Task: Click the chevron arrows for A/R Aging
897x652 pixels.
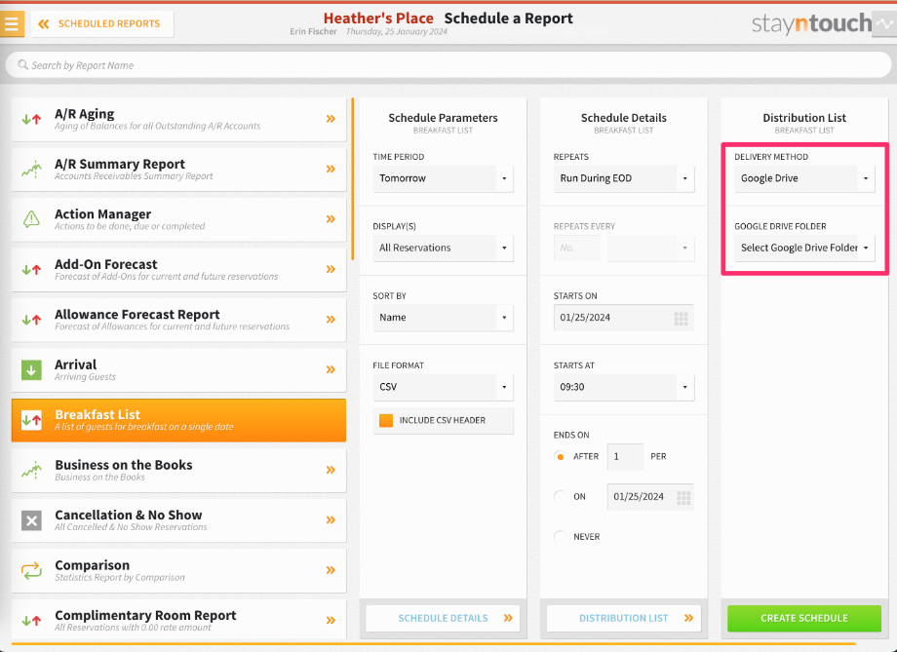Action: coord(331,119)
